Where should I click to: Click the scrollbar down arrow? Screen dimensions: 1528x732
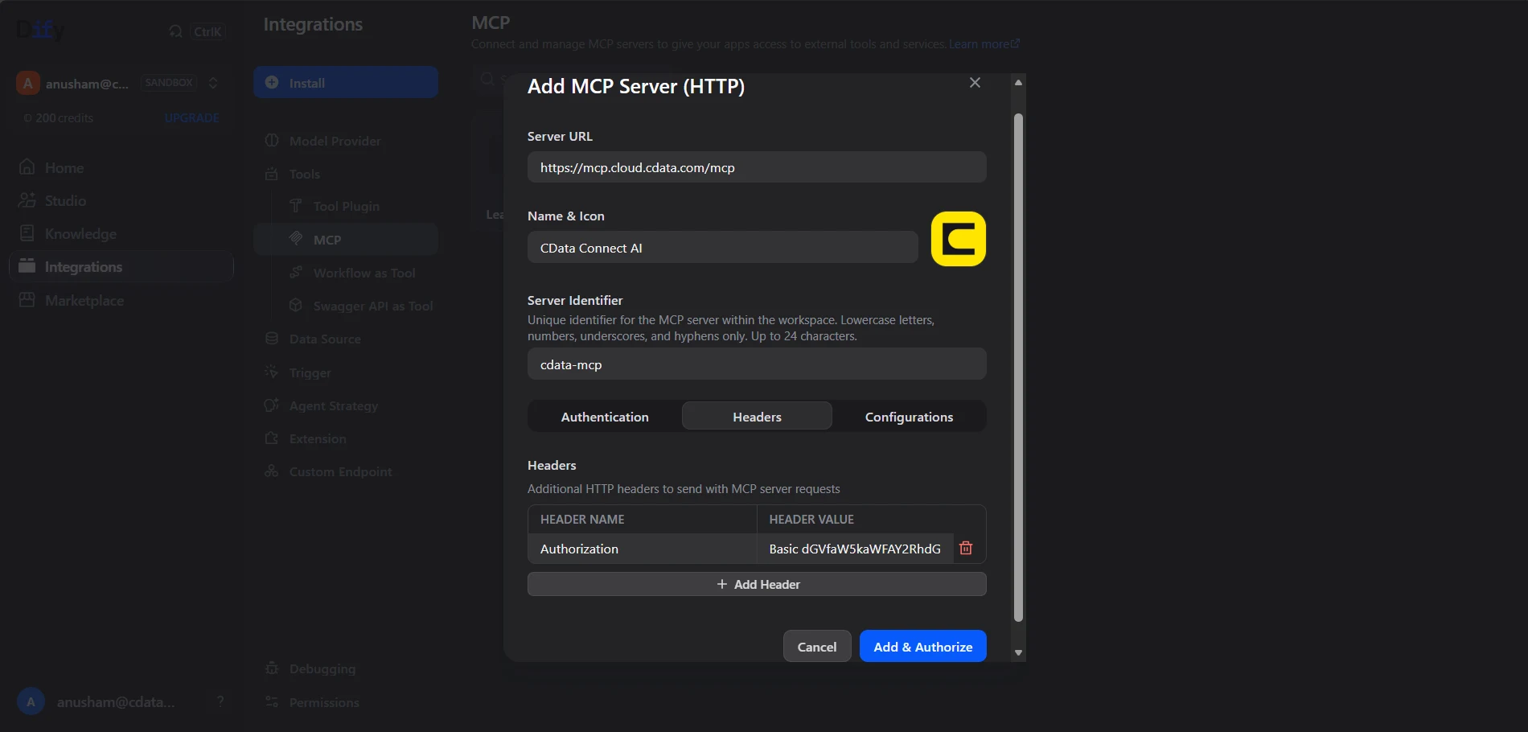[1018, 652]
